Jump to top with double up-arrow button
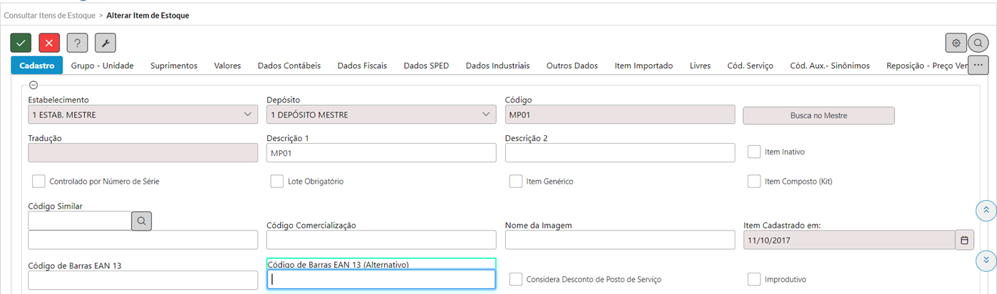Screen dimensions: 997x294 (986, 210)
